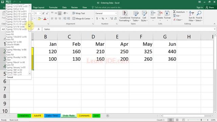Image resolution: width=217 pixels, height=122 pixels.
Task: Apply Percent Style icon
Action: [x=103, y=18]
